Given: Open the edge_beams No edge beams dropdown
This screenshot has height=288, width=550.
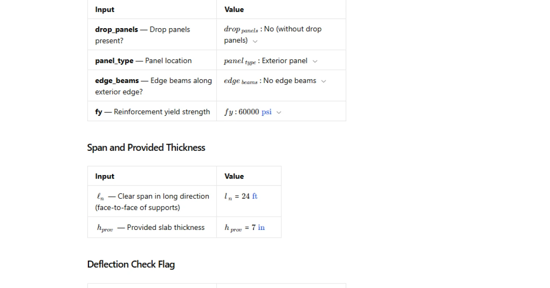Looking at the screenshot, I should point(323,81).
